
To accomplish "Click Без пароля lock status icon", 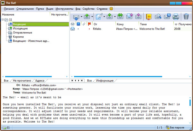I will coord(168,127).
